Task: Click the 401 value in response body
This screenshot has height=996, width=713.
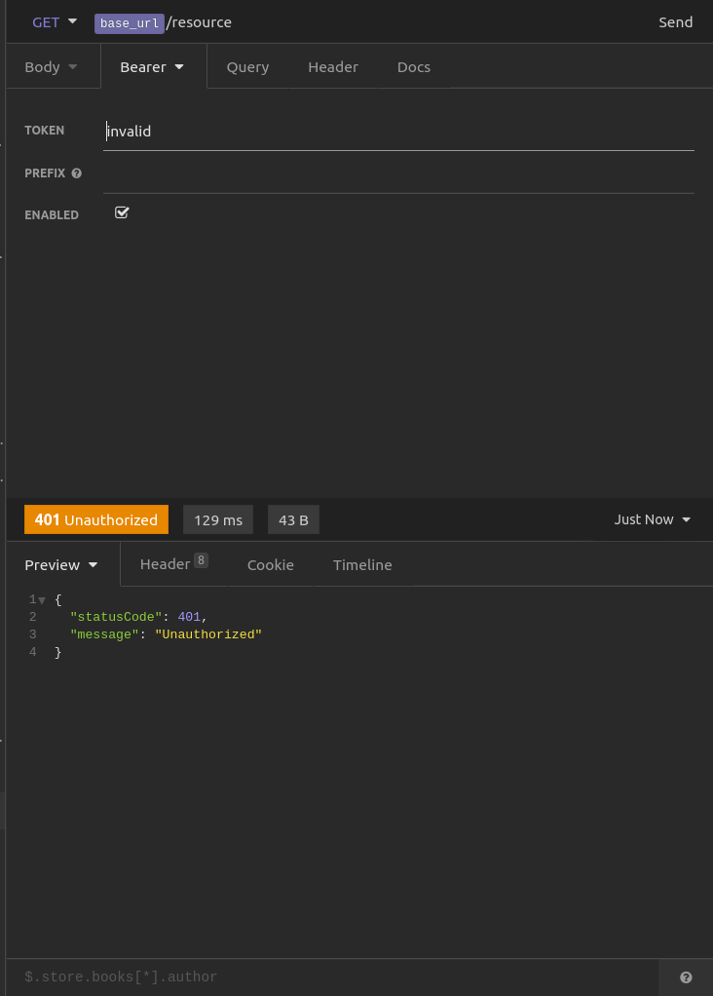Action: (189, 617)
